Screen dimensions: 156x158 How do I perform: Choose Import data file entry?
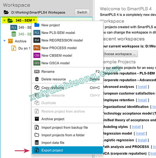67,143
